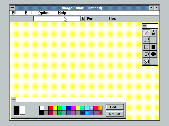Screen dimensions: 169x126
Task: Pick the bright green palette swatch
Action: click(x=60, y=108)
